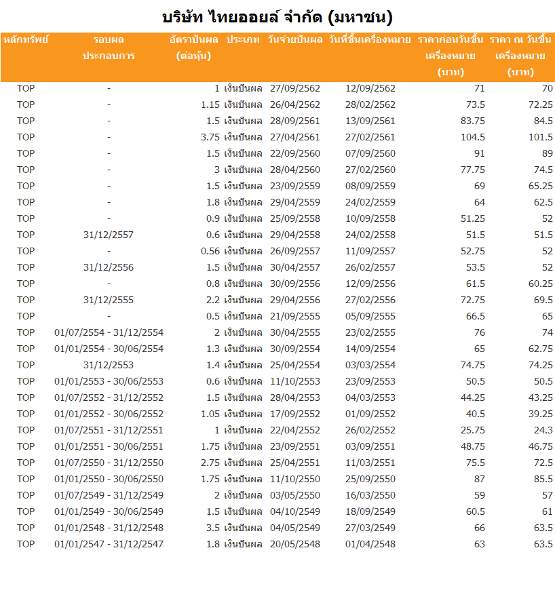Select payment date 28/09/2561
The width and height of the screenshot is (555, 603).
tap(295, 121)
